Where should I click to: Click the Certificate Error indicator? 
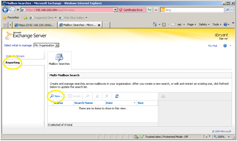130,10
